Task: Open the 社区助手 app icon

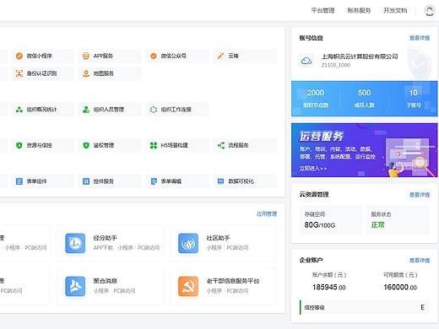Action: [188, 243]
